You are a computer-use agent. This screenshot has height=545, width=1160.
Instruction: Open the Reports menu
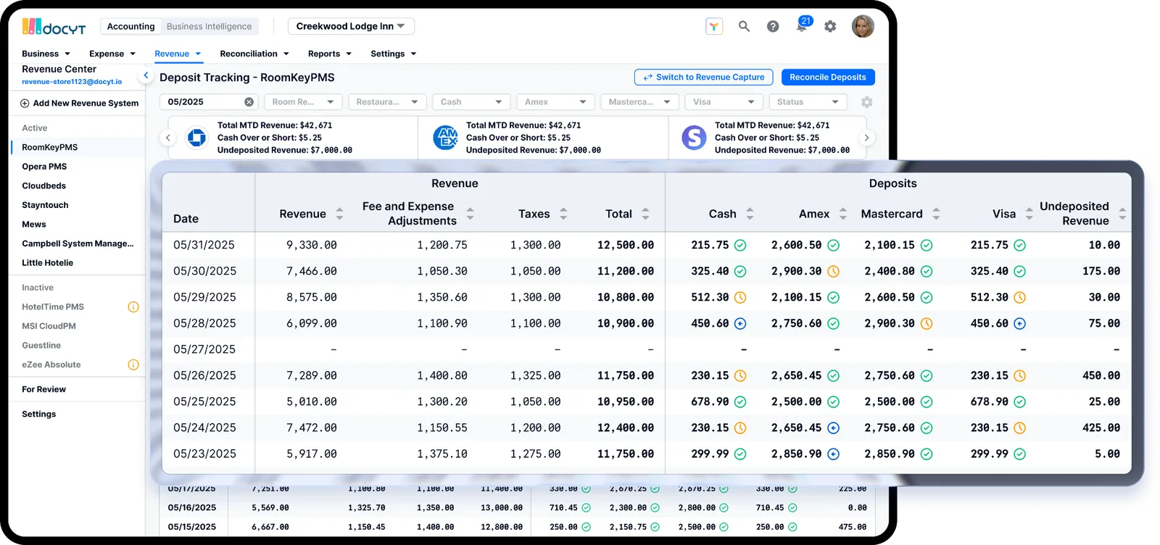(x=330, y=54)
